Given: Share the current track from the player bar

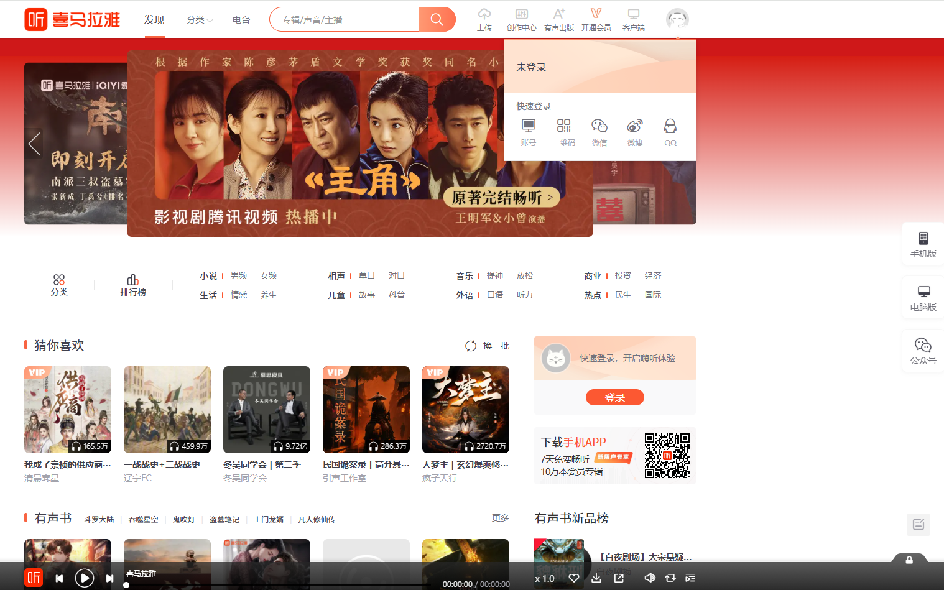Looking at the screenshot, I should tap(619, 578).
